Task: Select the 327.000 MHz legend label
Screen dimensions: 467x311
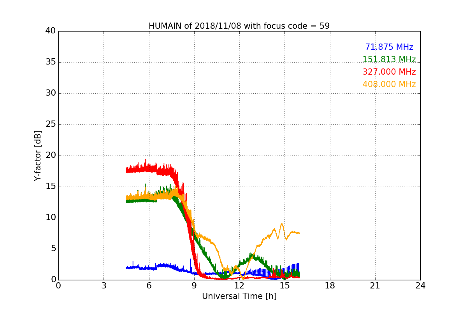Action: [x=389, y=72]
